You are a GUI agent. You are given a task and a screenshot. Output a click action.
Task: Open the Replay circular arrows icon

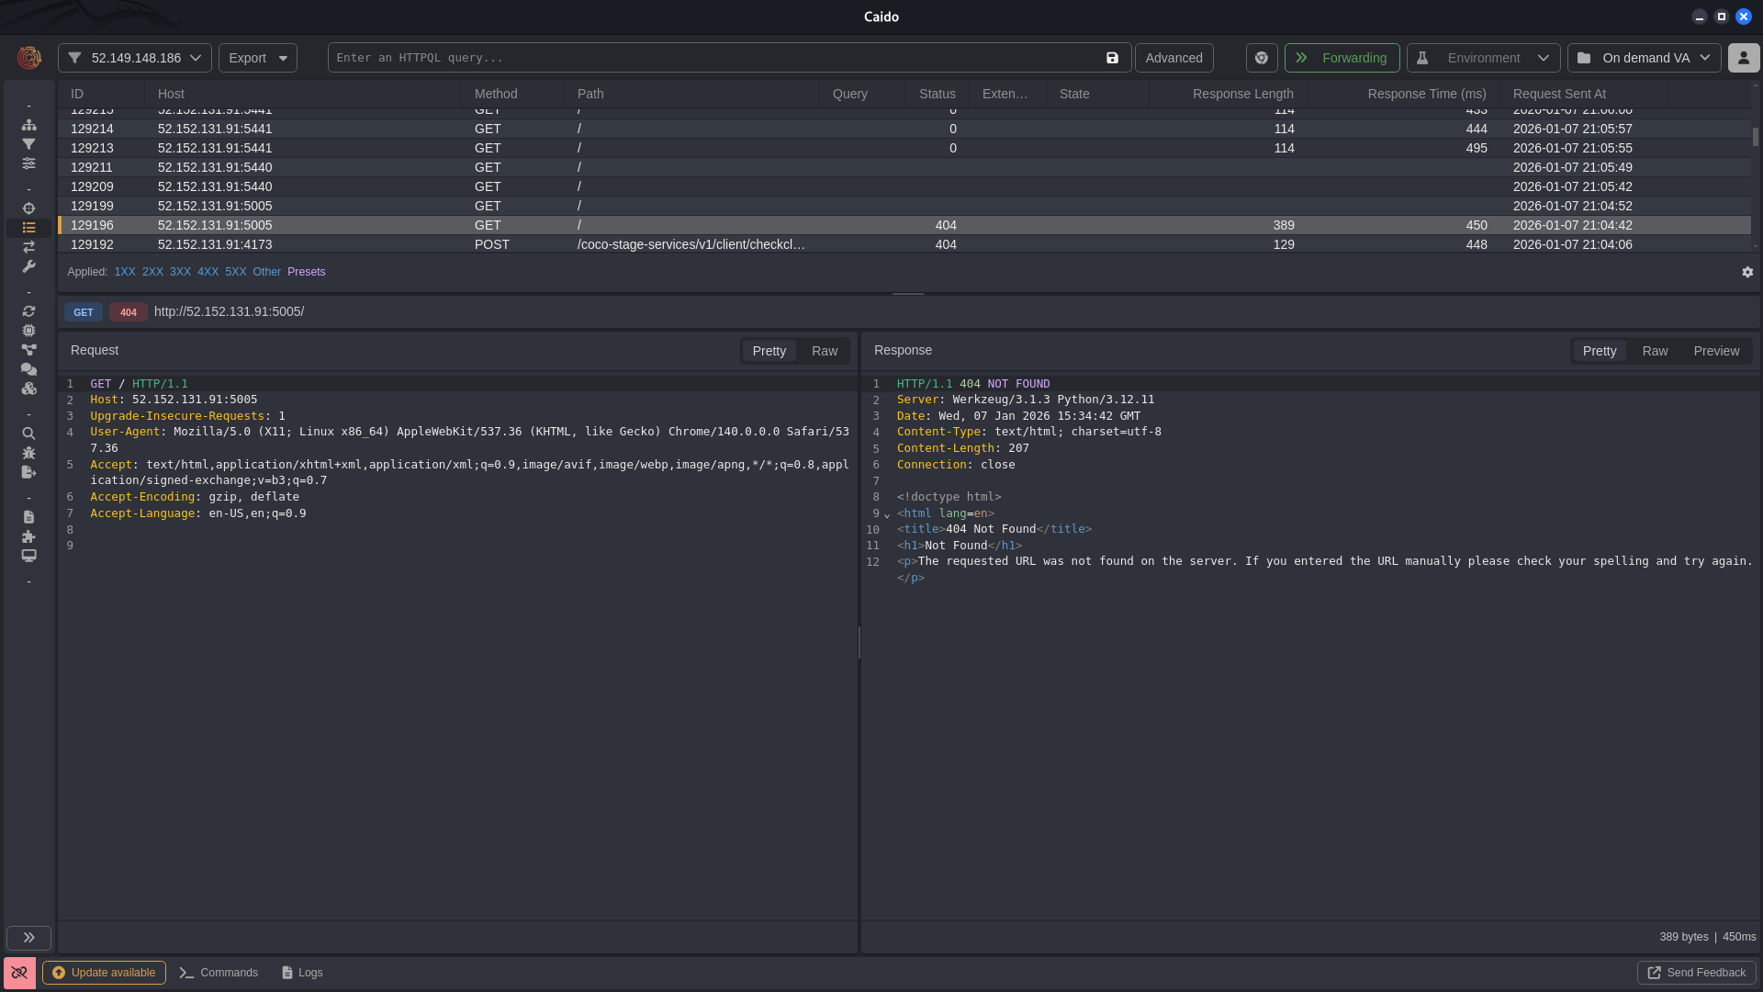(x=29, y=311)
